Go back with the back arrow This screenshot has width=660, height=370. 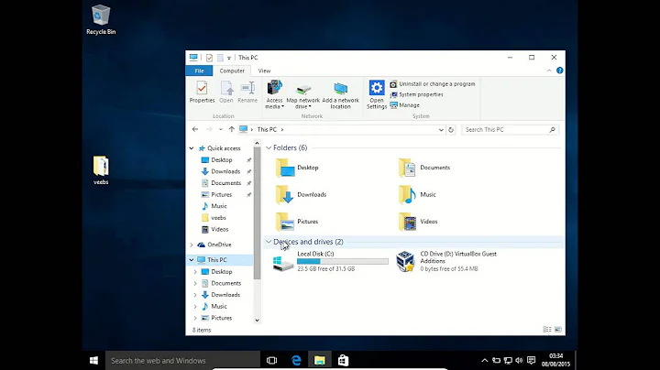click(x=195, y=129)
